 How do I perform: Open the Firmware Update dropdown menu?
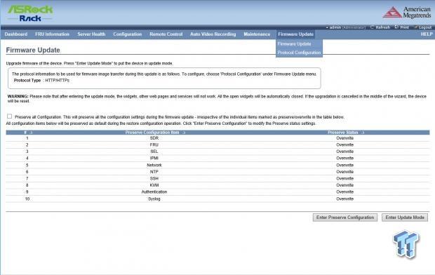click(296, 34)
